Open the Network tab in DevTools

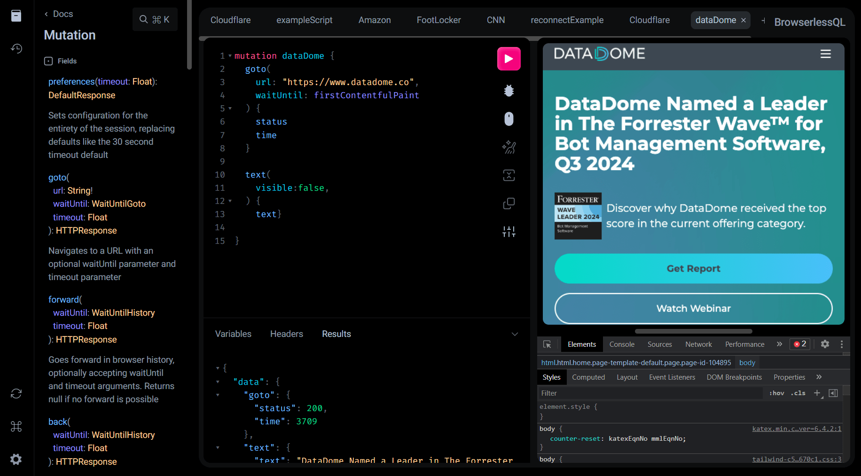[698, 344]
